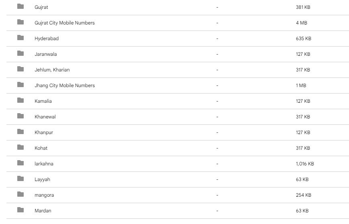The image size is (349, 224).
Task: Click the 635 KB size for Hyderabad
Action: pyautogui.click(x=303, y=39)
